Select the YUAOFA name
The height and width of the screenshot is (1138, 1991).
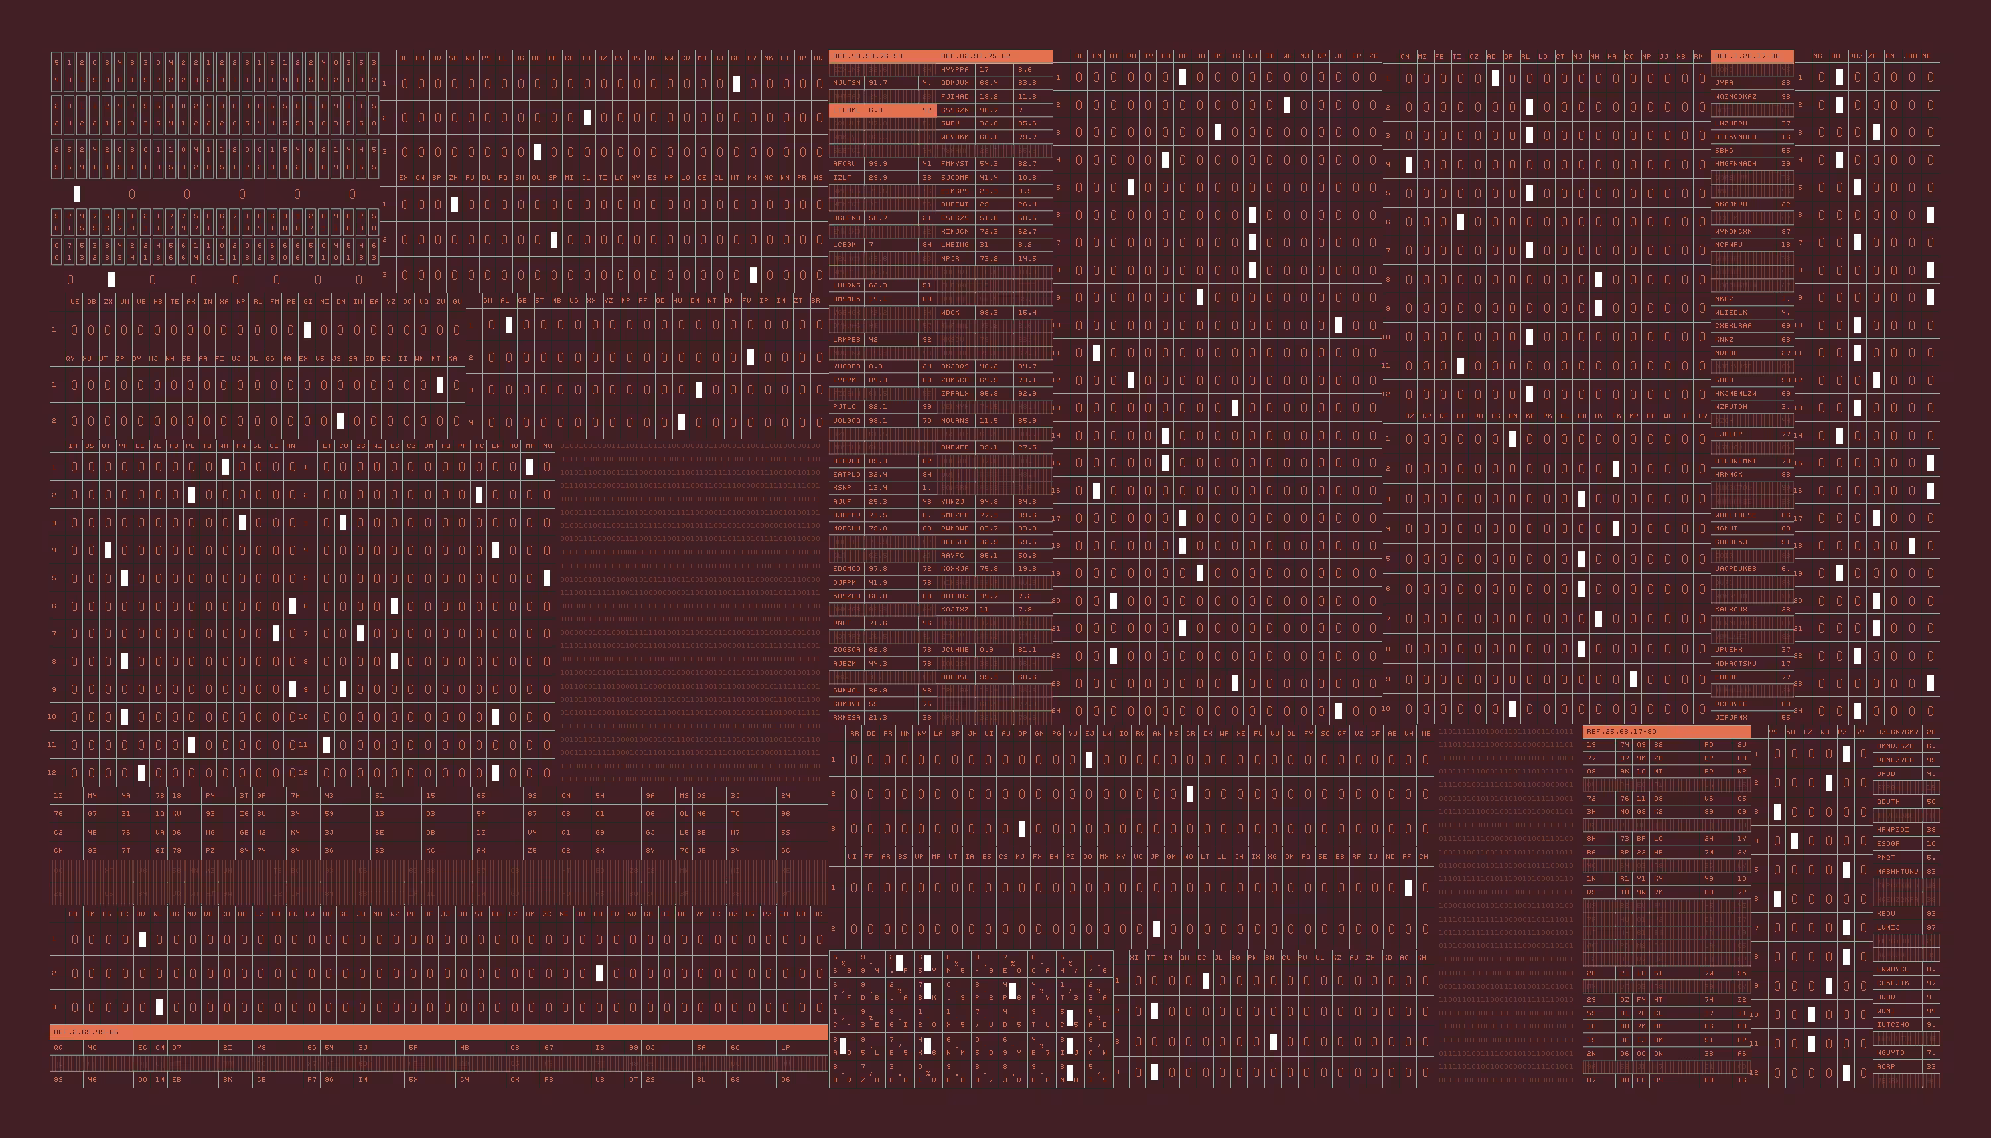coord(847,366)
